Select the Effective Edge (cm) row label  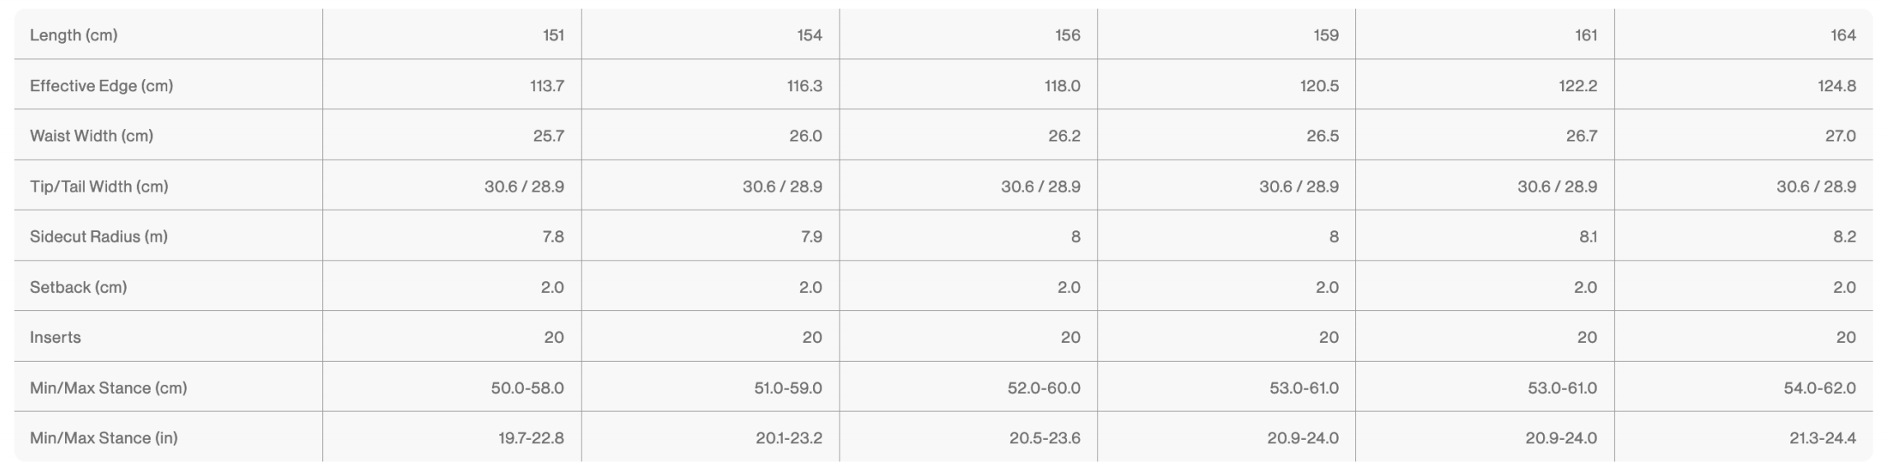(101, 86)
